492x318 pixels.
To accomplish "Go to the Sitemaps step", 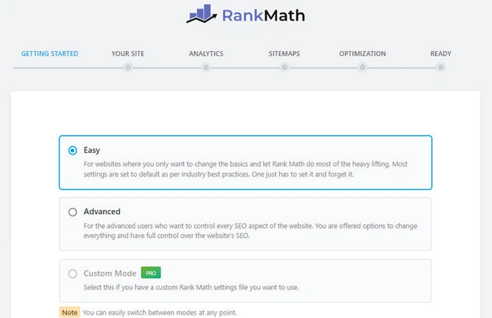I will pos(284,54).
